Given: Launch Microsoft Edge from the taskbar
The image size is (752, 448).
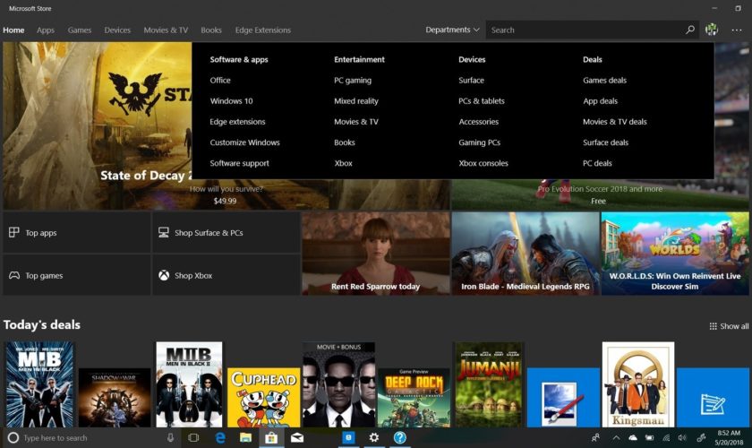Looking at the screenshot, I should point(219,437).
